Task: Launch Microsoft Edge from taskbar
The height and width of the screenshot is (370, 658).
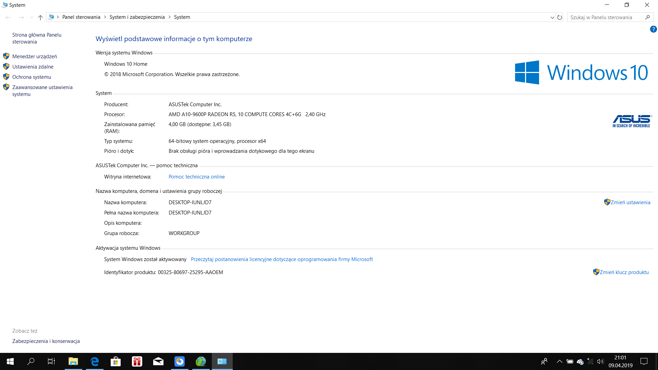Action: click(95, 361)
